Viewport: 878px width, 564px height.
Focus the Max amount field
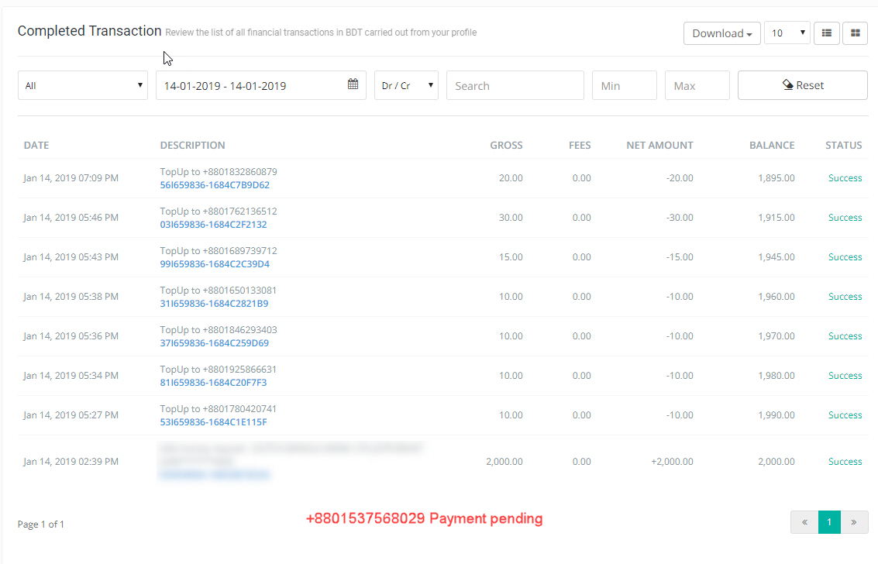(x=697, y=85)
